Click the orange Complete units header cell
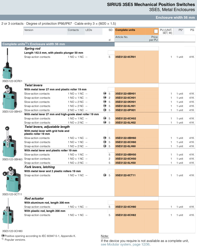Screen dimensions: 197x248 (x=132, y=30)
